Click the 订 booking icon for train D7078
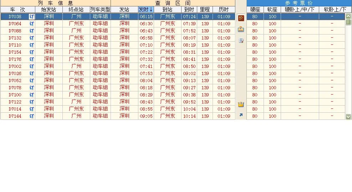352x192 pixels. (x=31, y=88)
